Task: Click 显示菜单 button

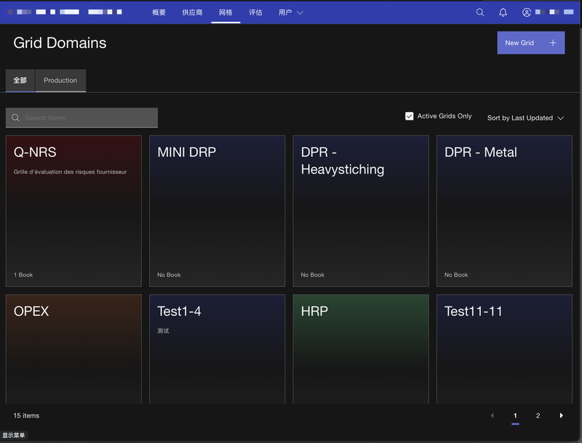Action: [x=14, y=435]
